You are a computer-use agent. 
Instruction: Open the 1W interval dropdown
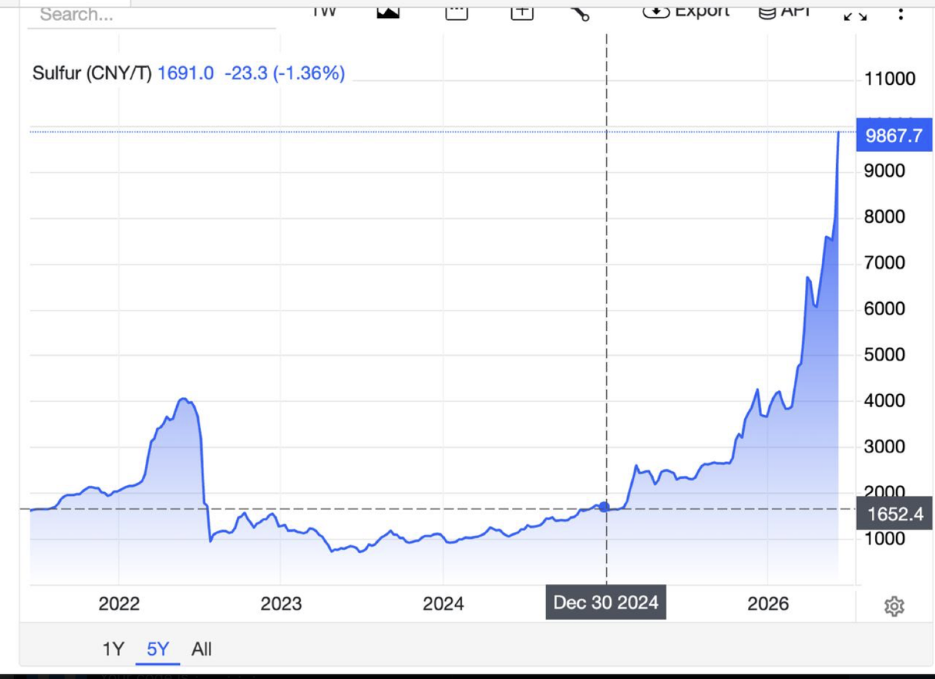pos(324,10)
